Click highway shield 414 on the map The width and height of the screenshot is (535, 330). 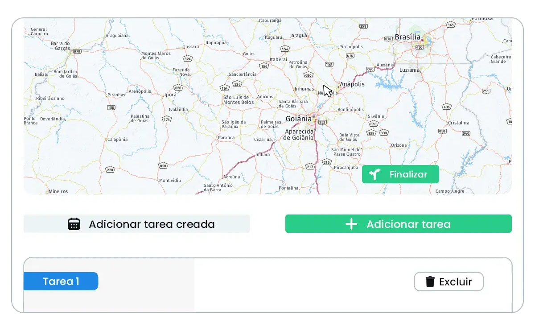[350, 56]
